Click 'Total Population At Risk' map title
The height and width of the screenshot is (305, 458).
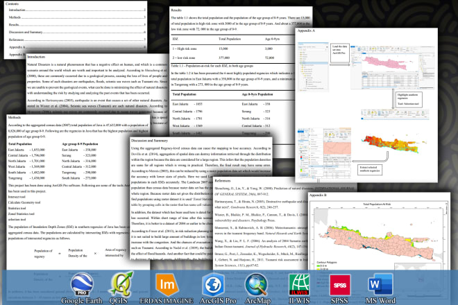pos(377,204)
